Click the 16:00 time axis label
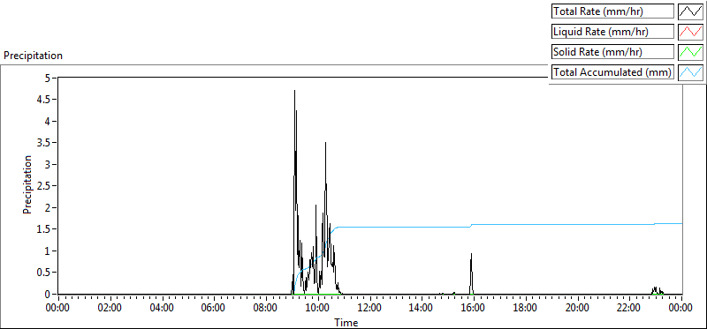707x329 pixels. (x=474, y=308)
